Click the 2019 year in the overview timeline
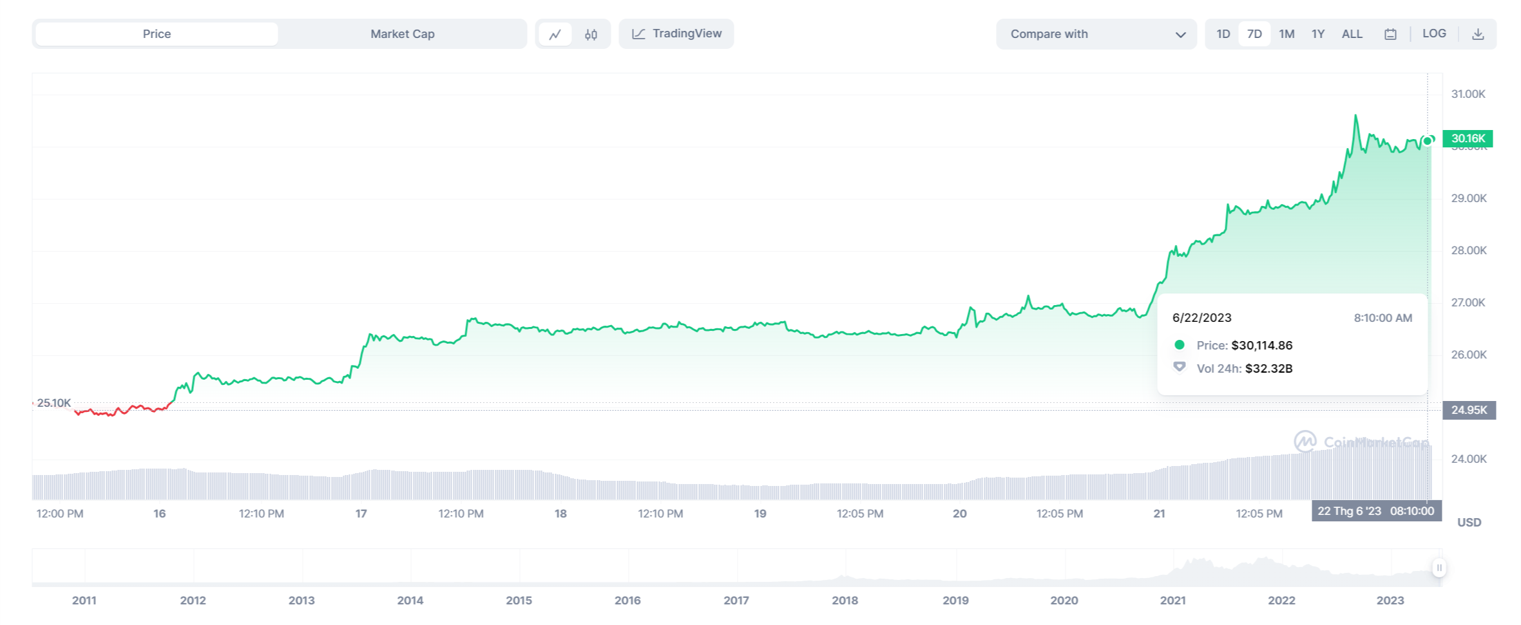This screenshot has width=1521, height=625. pos(955,601)
